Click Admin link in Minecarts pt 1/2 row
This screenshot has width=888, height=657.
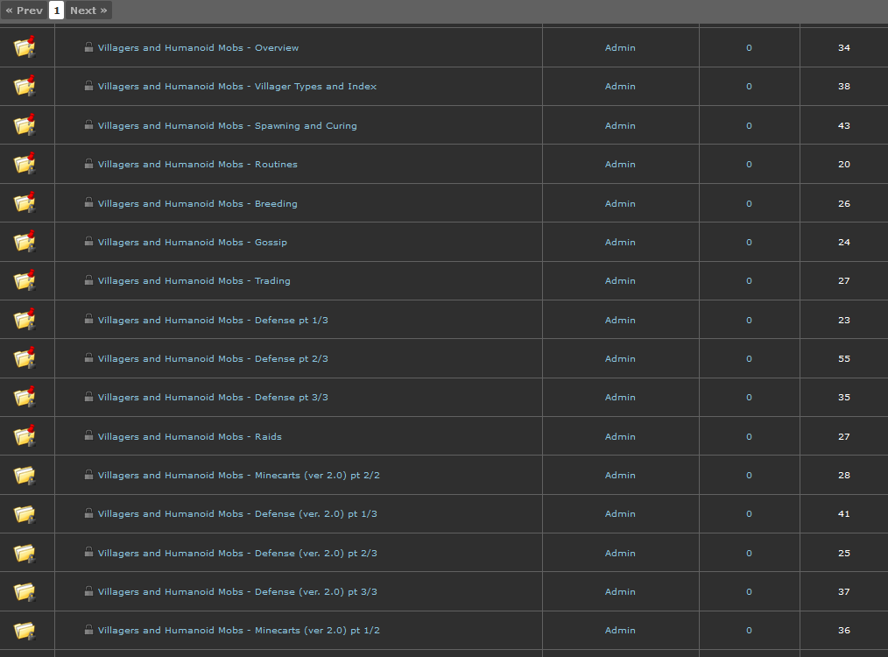[620, 630]
